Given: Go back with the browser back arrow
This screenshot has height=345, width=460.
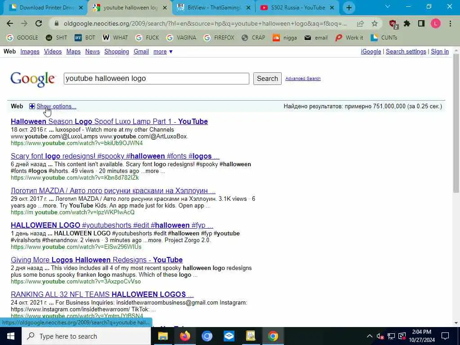Looking at the screenshot, I should pyautogui.click(x=10, y=23).
